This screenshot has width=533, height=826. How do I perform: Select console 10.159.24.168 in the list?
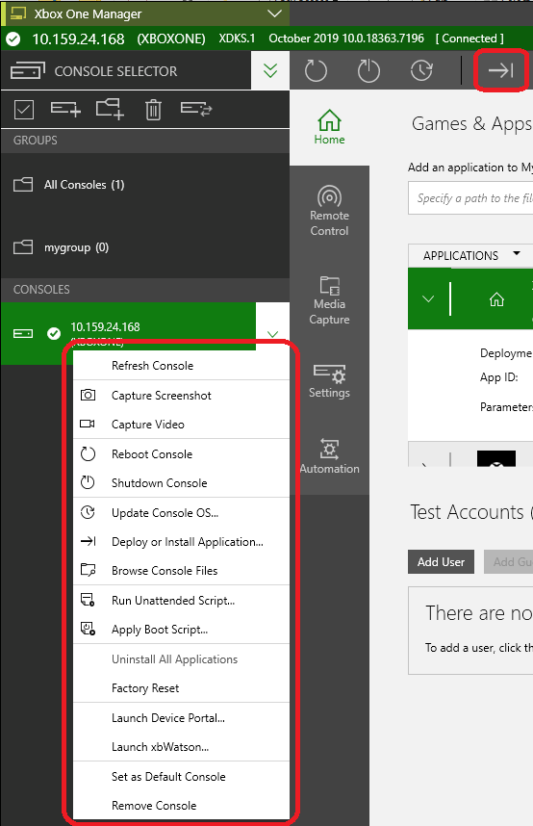[129, 333]
